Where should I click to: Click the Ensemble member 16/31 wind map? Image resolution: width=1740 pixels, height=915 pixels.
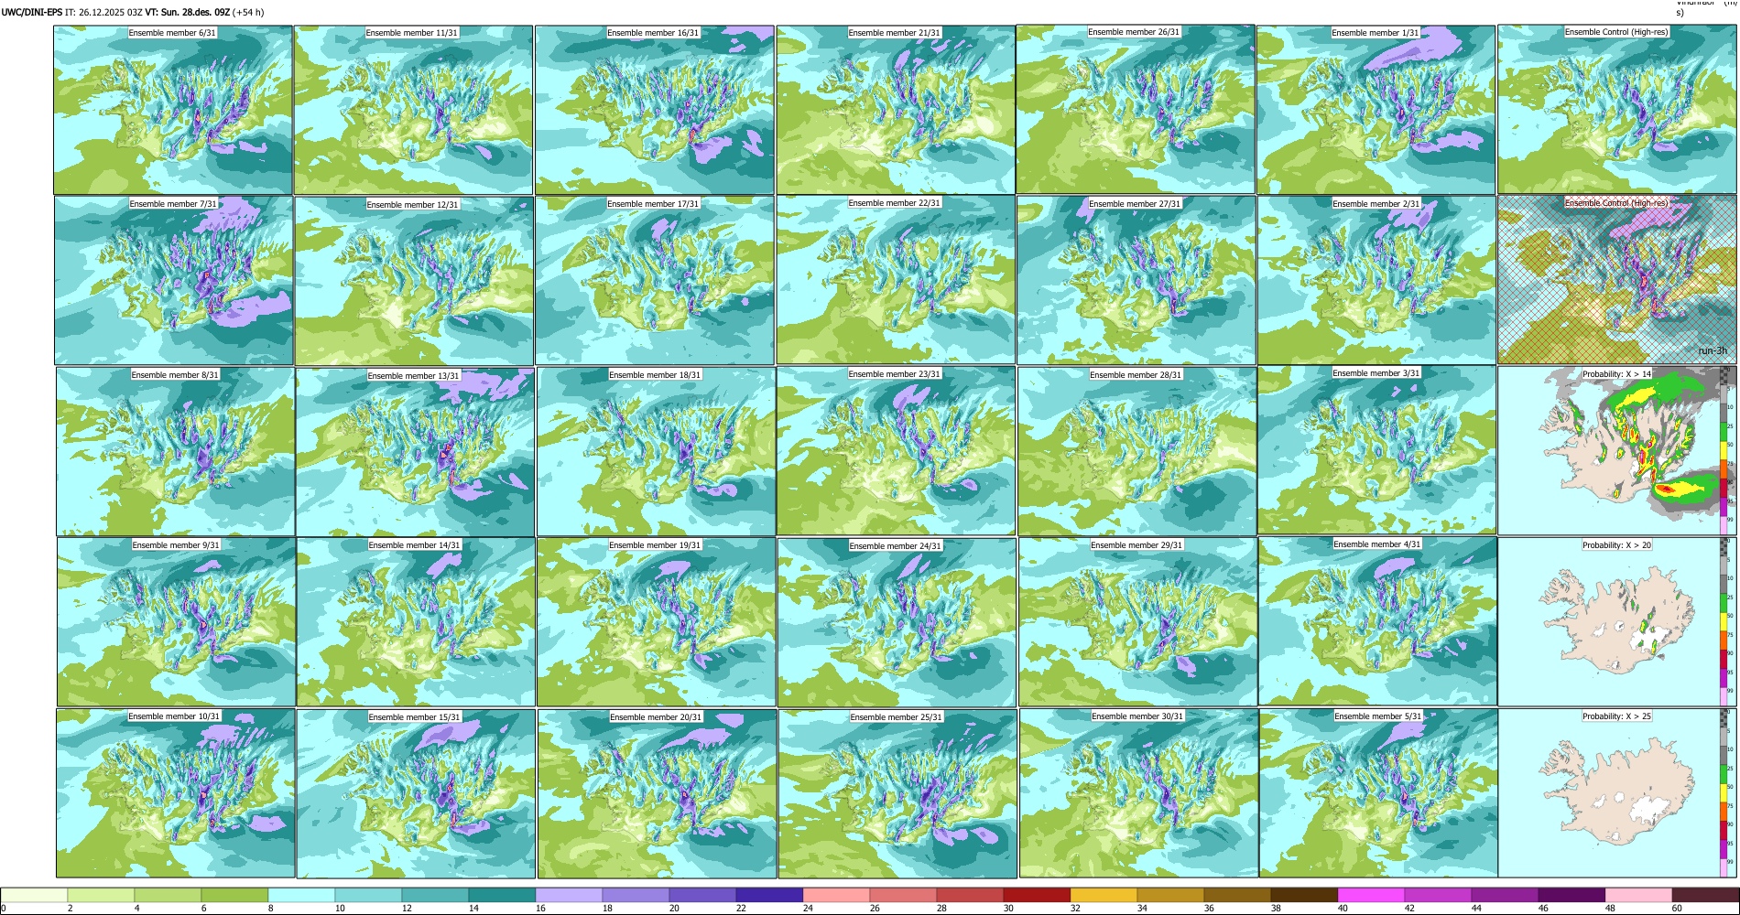pyautogui.click(x=654, y=110)
